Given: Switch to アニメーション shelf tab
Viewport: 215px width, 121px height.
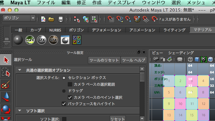Looking at the screenshot, I should 142,30.
